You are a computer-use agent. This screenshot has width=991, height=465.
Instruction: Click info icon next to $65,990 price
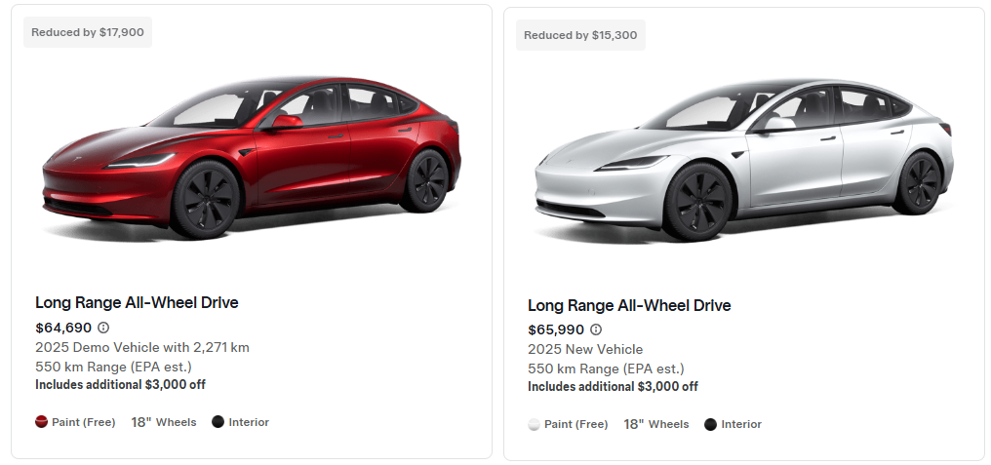pos(596,329)
